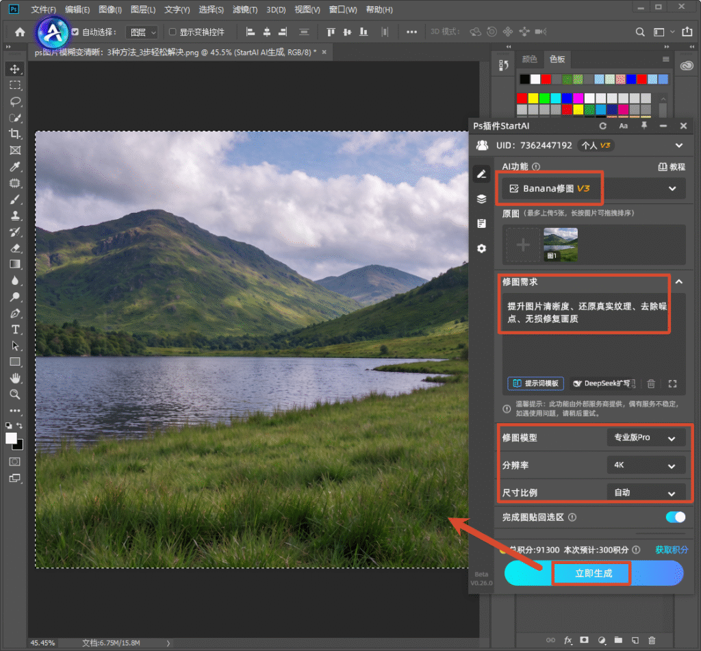This screenshot has width=701, height=651.
Task: Switch to the 色板 tab
Action: [x=557, y=59]
